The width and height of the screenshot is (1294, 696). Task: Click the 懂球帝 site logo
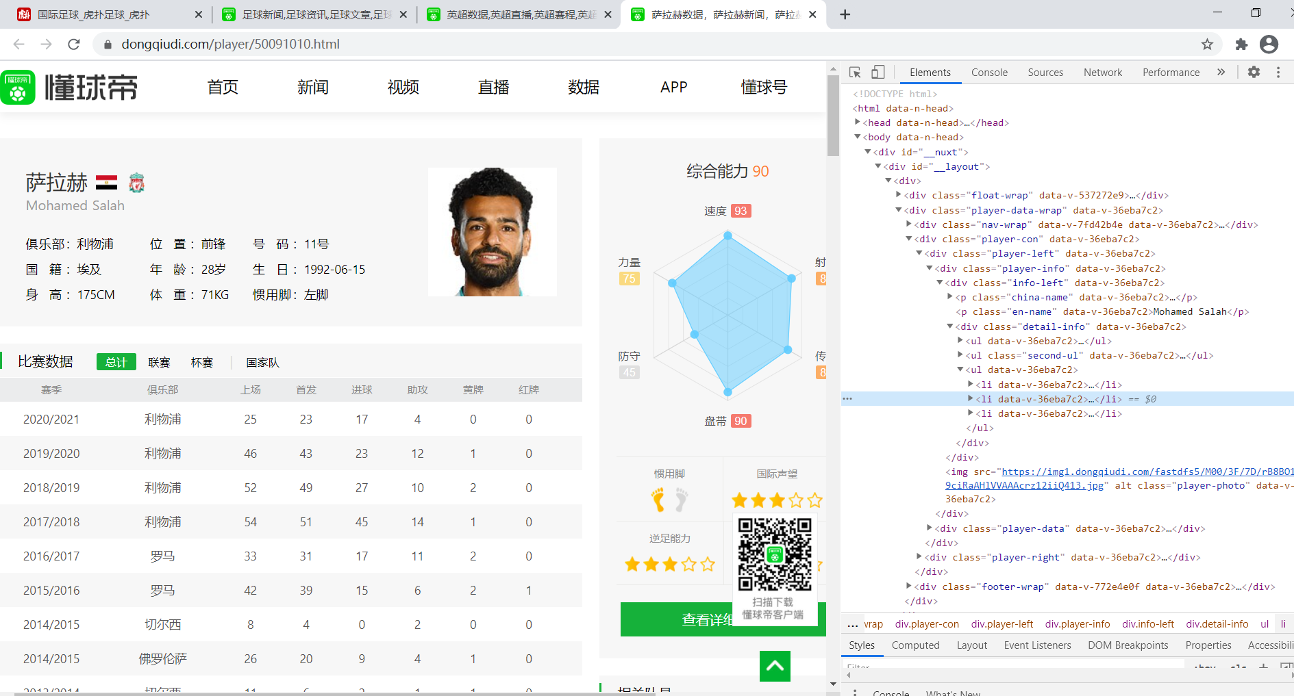coord(69,88)
